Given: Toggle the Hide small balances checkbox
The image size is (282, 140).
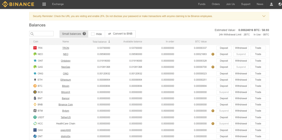Looking at the screenshot, I should point(93,34).
